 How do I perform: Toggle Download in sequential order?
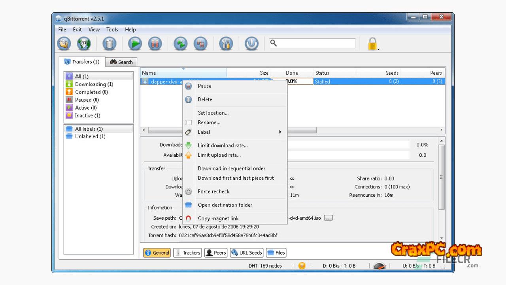(231, 169)
